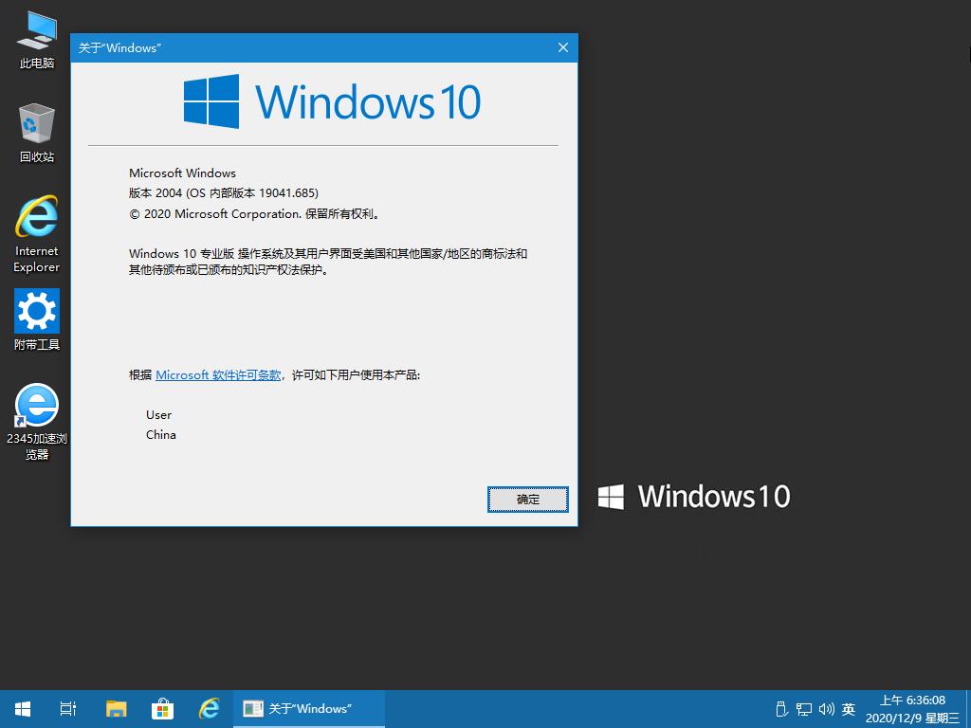This screenshot has width=971, height=728.
Task: Open Task View on the taskbar
Action: 68,709
